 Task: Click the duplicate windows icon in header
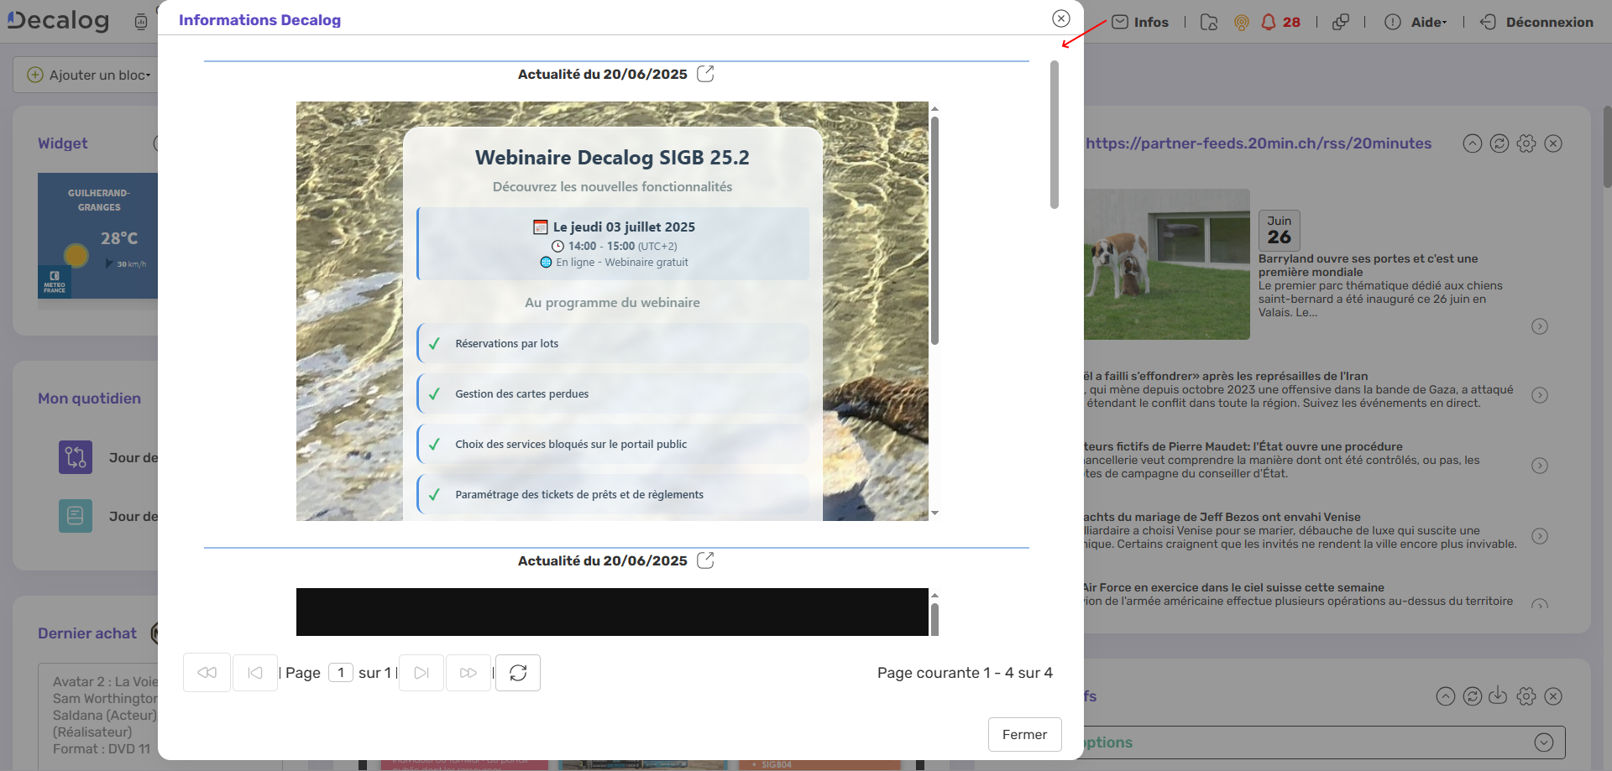pyautogui.click(x=1341, y=22)
